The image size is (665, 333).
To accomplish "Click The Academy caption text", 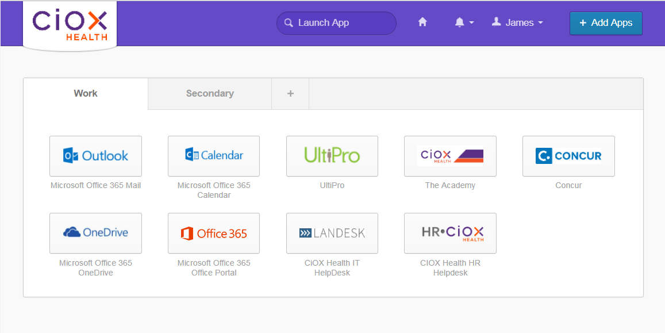I will pos(450,185).
